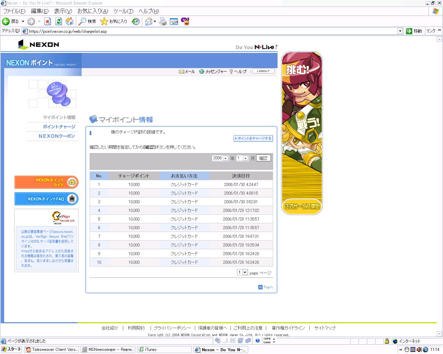
Task: Click the Start (スタート) button
Action: (x=11, y=350)
